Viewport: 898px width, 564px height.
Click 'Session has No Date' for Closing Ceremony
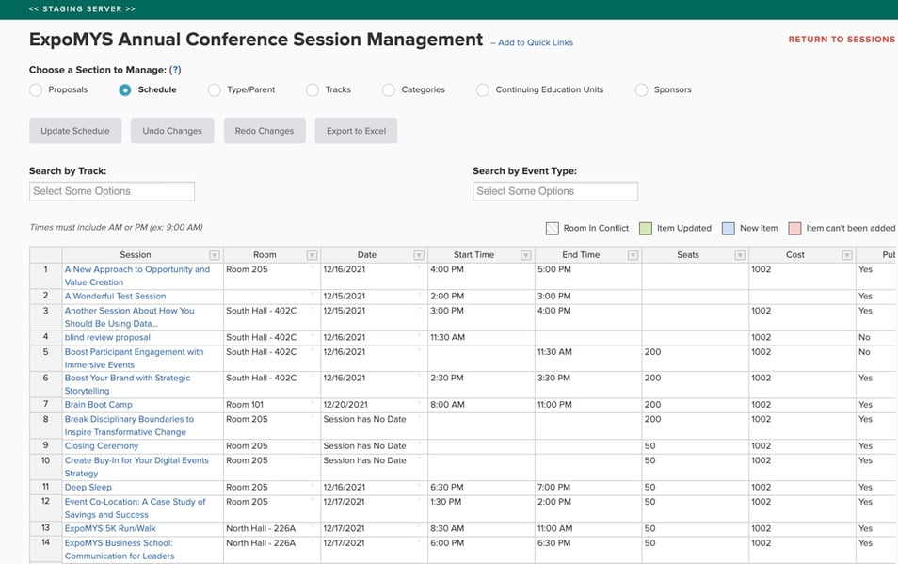[x=374, y=445]
